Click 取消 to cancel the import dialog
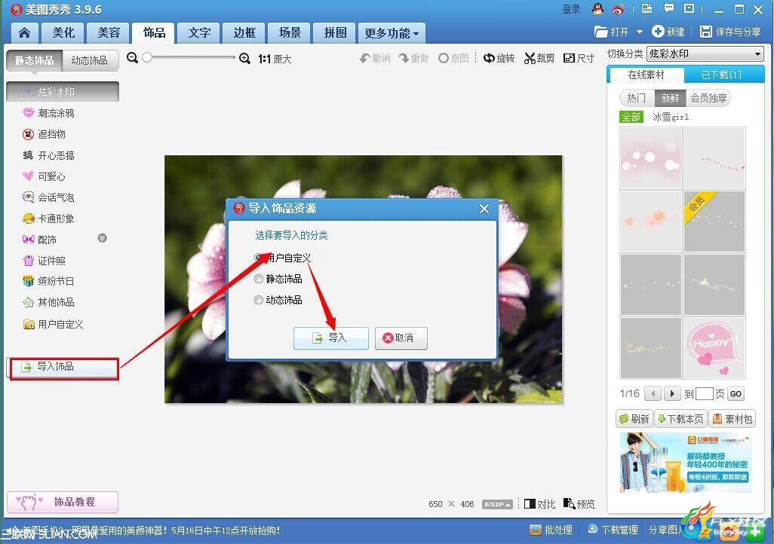 tap(401, 338)
